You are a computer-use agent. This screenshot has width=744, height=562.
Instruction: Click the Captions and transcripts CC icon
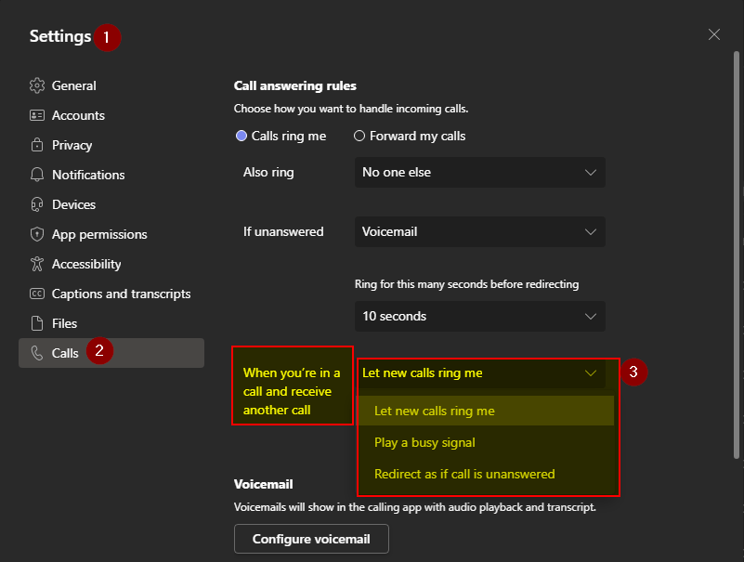coord(37,294)
